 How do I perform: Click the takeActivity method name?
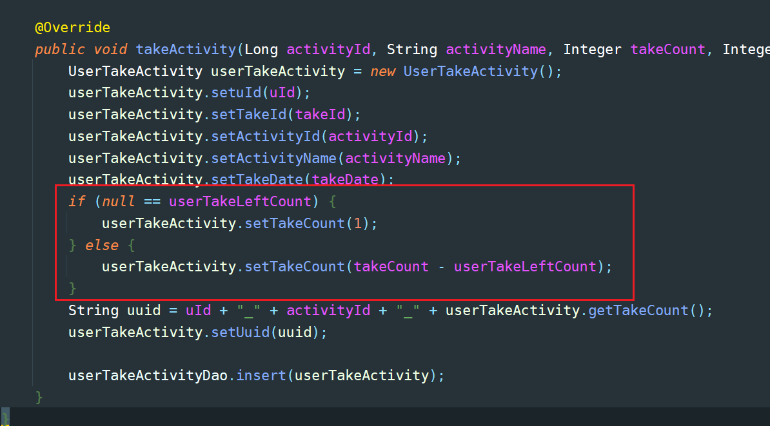tap(186, 50)
